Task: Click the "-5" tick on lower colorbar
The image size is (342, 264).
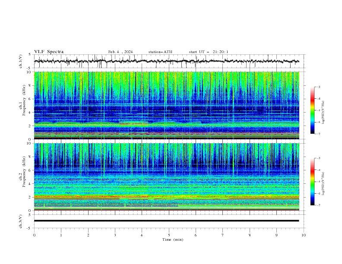Action: [x=319, y=182]
